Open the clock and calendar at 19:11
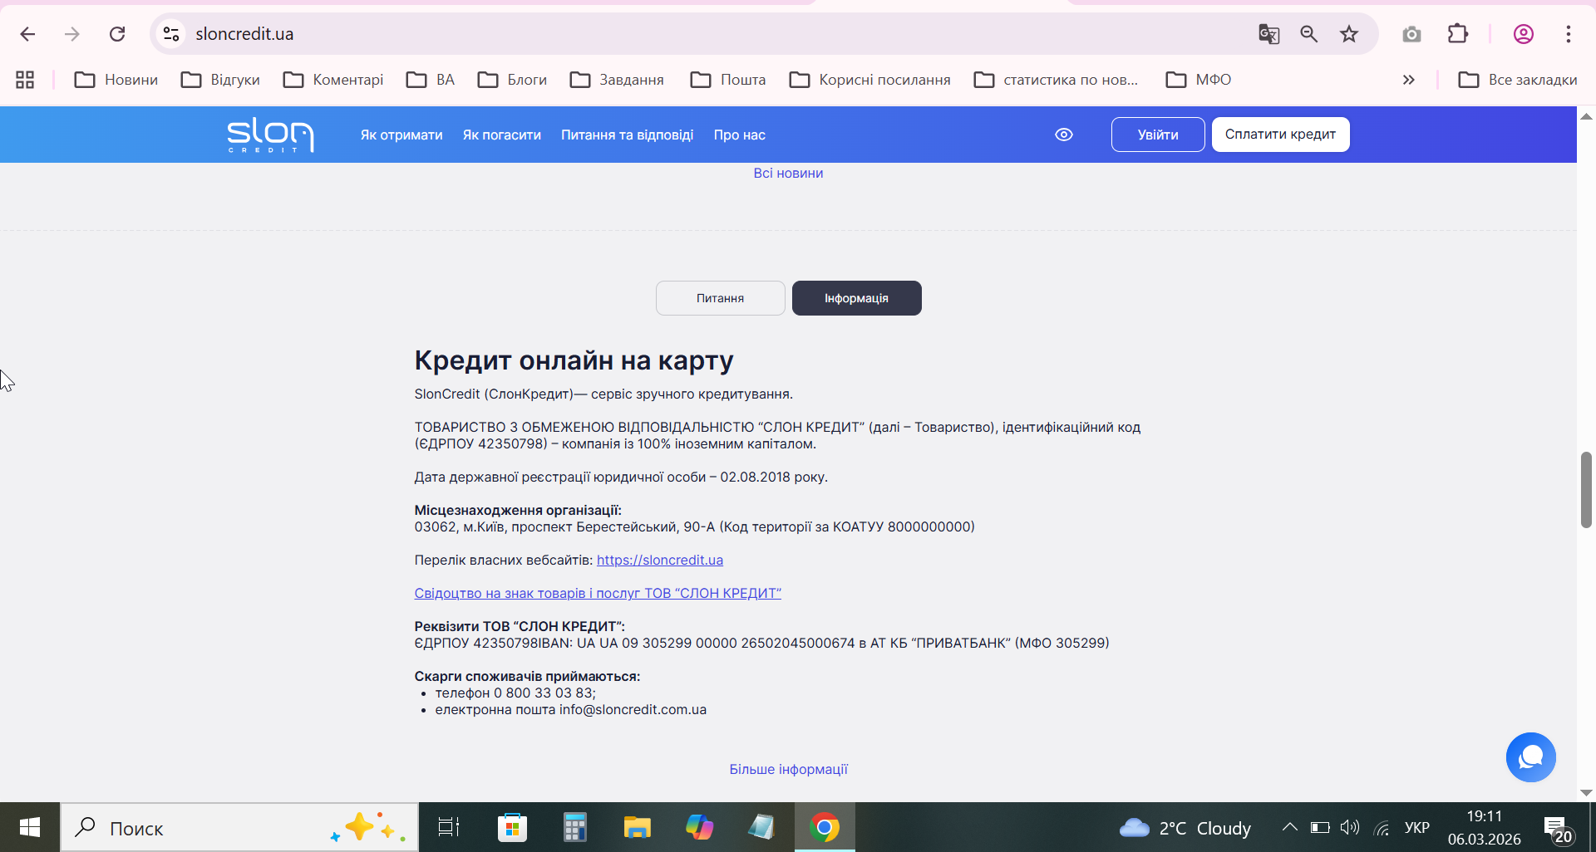This screenshot has height=852, width=1596. pos(1485,828)
